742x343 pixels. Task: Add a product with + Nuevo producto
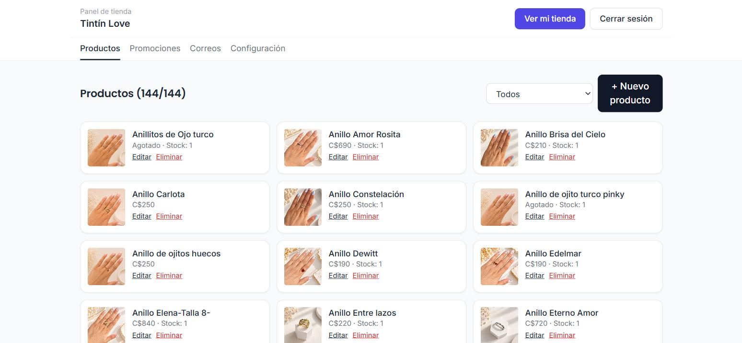(630, 93)
